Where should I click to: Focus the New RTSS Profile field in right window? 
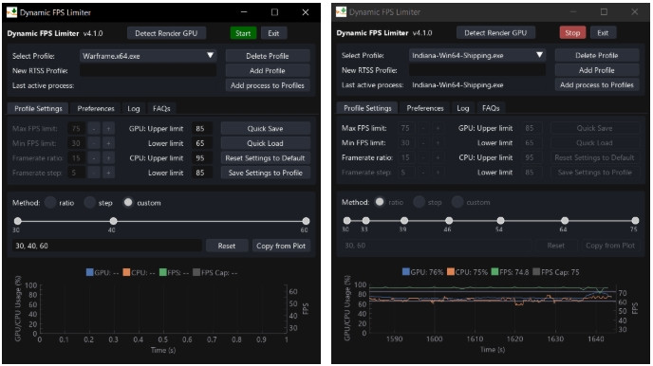[477, 70]
